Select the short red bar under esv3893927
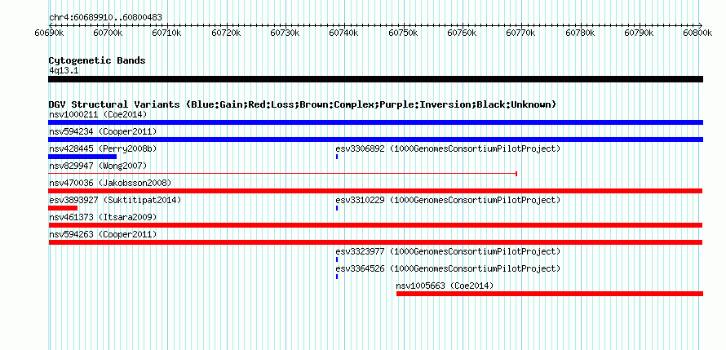Screen dimensions: 726x350 click(63, 208)
